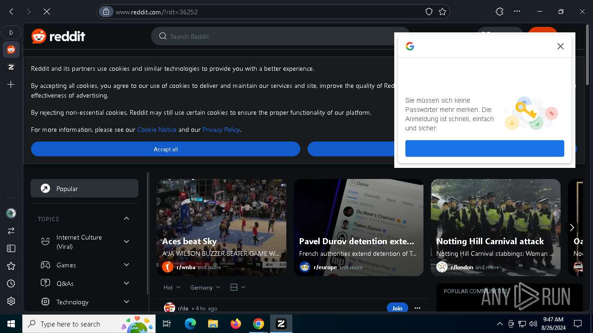Expand the Technology topic
593x333 pixels.
(126, 302)
